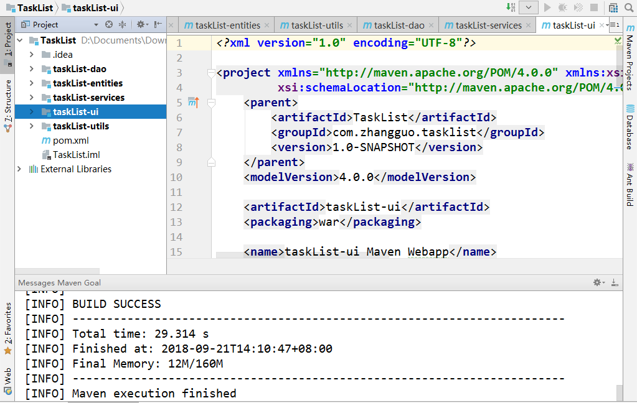This screenshot has width=637, height=403.
Task: Open the run configuration dropdown
Action: coord(529,7)
